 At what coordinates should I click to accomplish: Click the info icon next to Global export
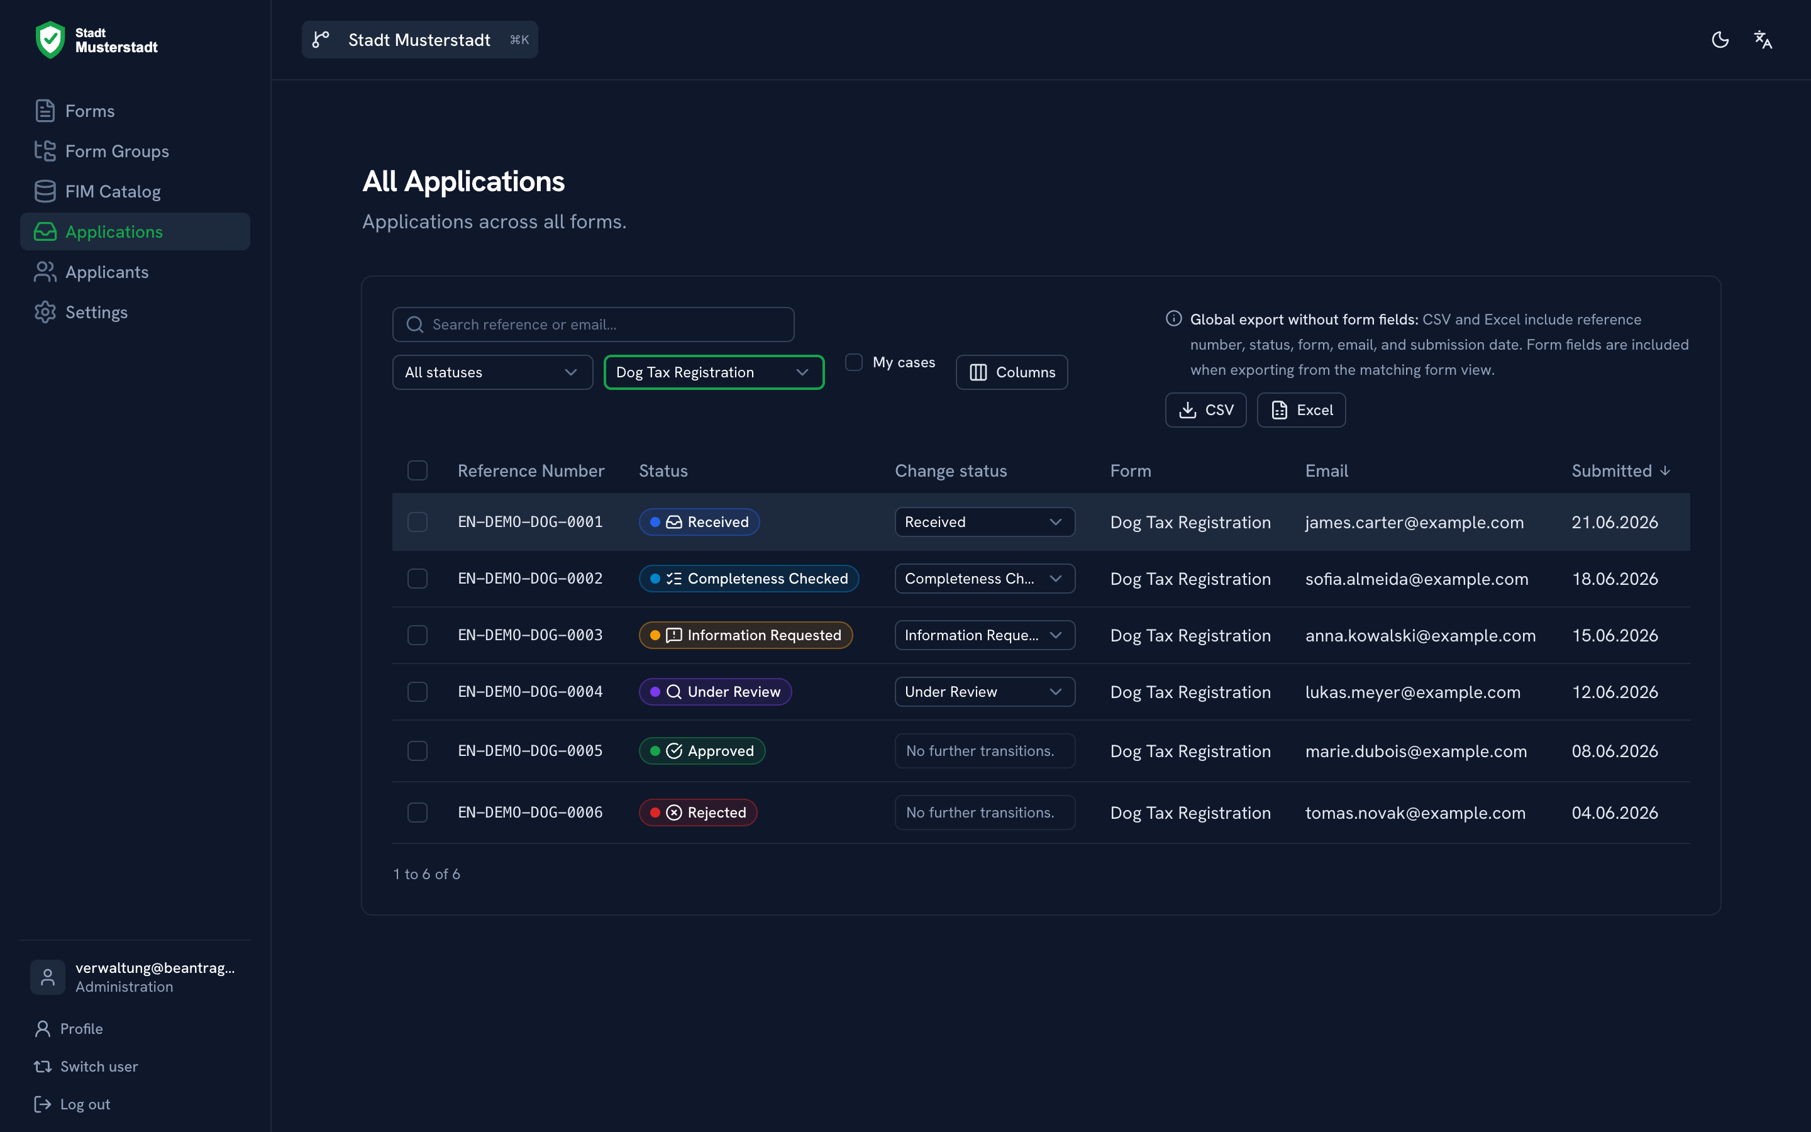[x=1173, y=319]
